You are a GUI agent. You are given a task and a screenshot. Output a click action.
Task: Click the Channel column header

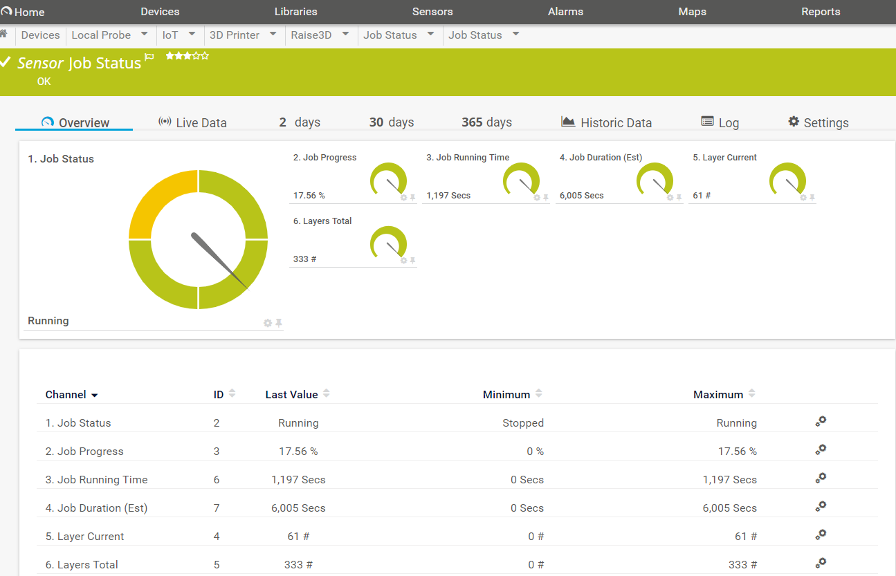click(66, 394)
